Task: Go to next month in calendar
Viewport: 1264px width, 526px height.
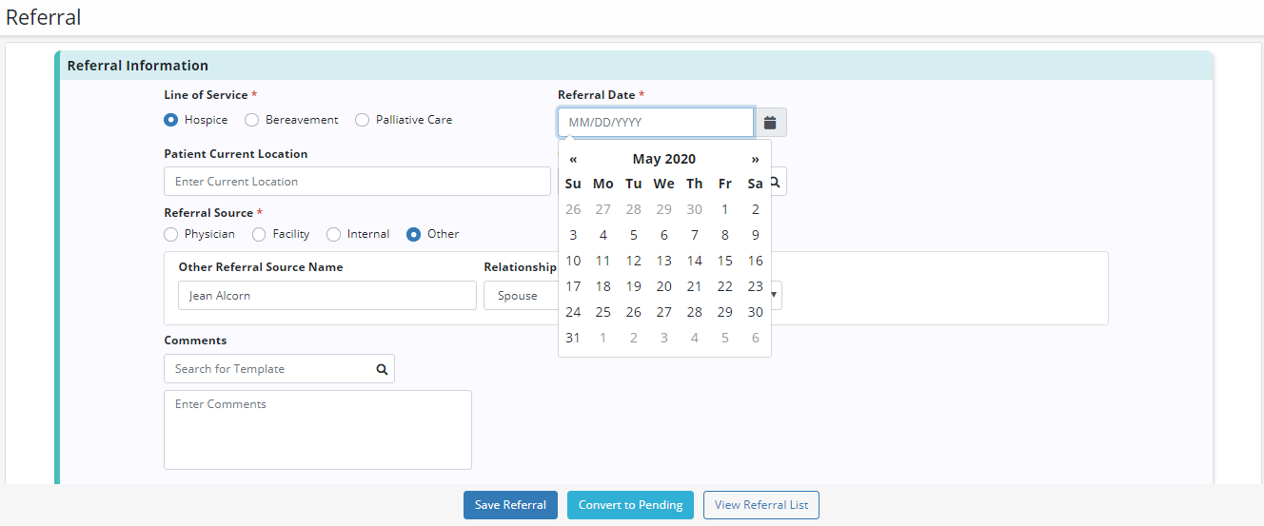Action: coord(755,159)
